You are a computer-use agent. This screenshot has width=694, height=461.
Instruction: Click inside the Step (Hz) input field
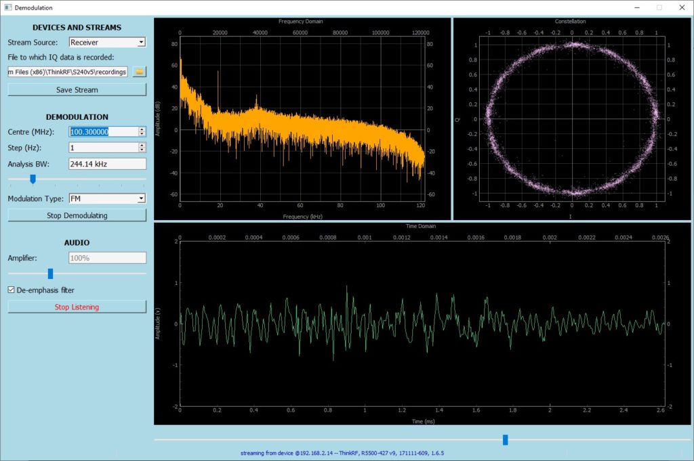click(x=102, y=147)
